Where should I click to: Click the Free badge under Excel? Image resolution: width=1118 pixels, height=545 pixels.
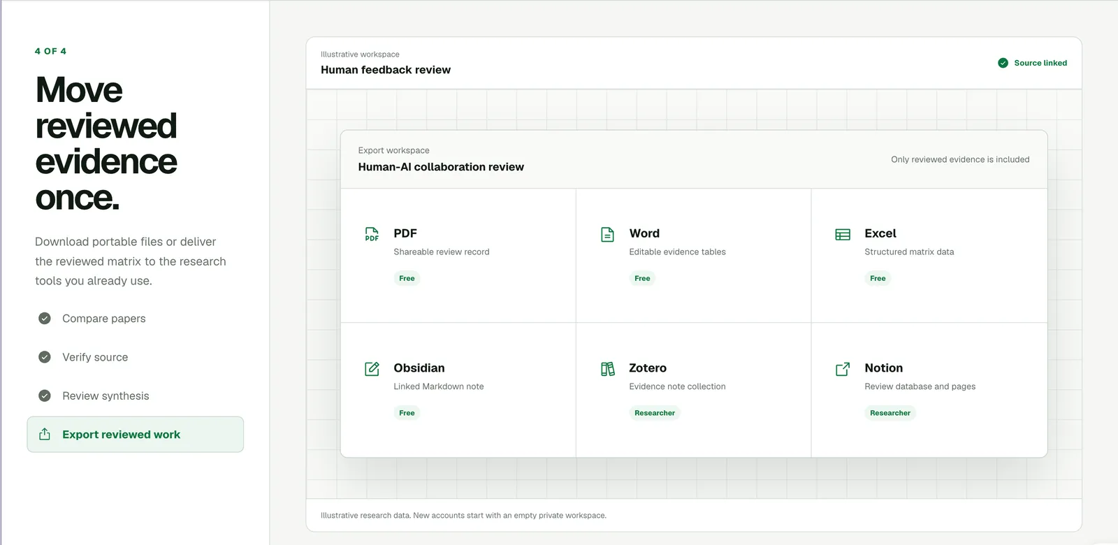click(x=878, y=278)
